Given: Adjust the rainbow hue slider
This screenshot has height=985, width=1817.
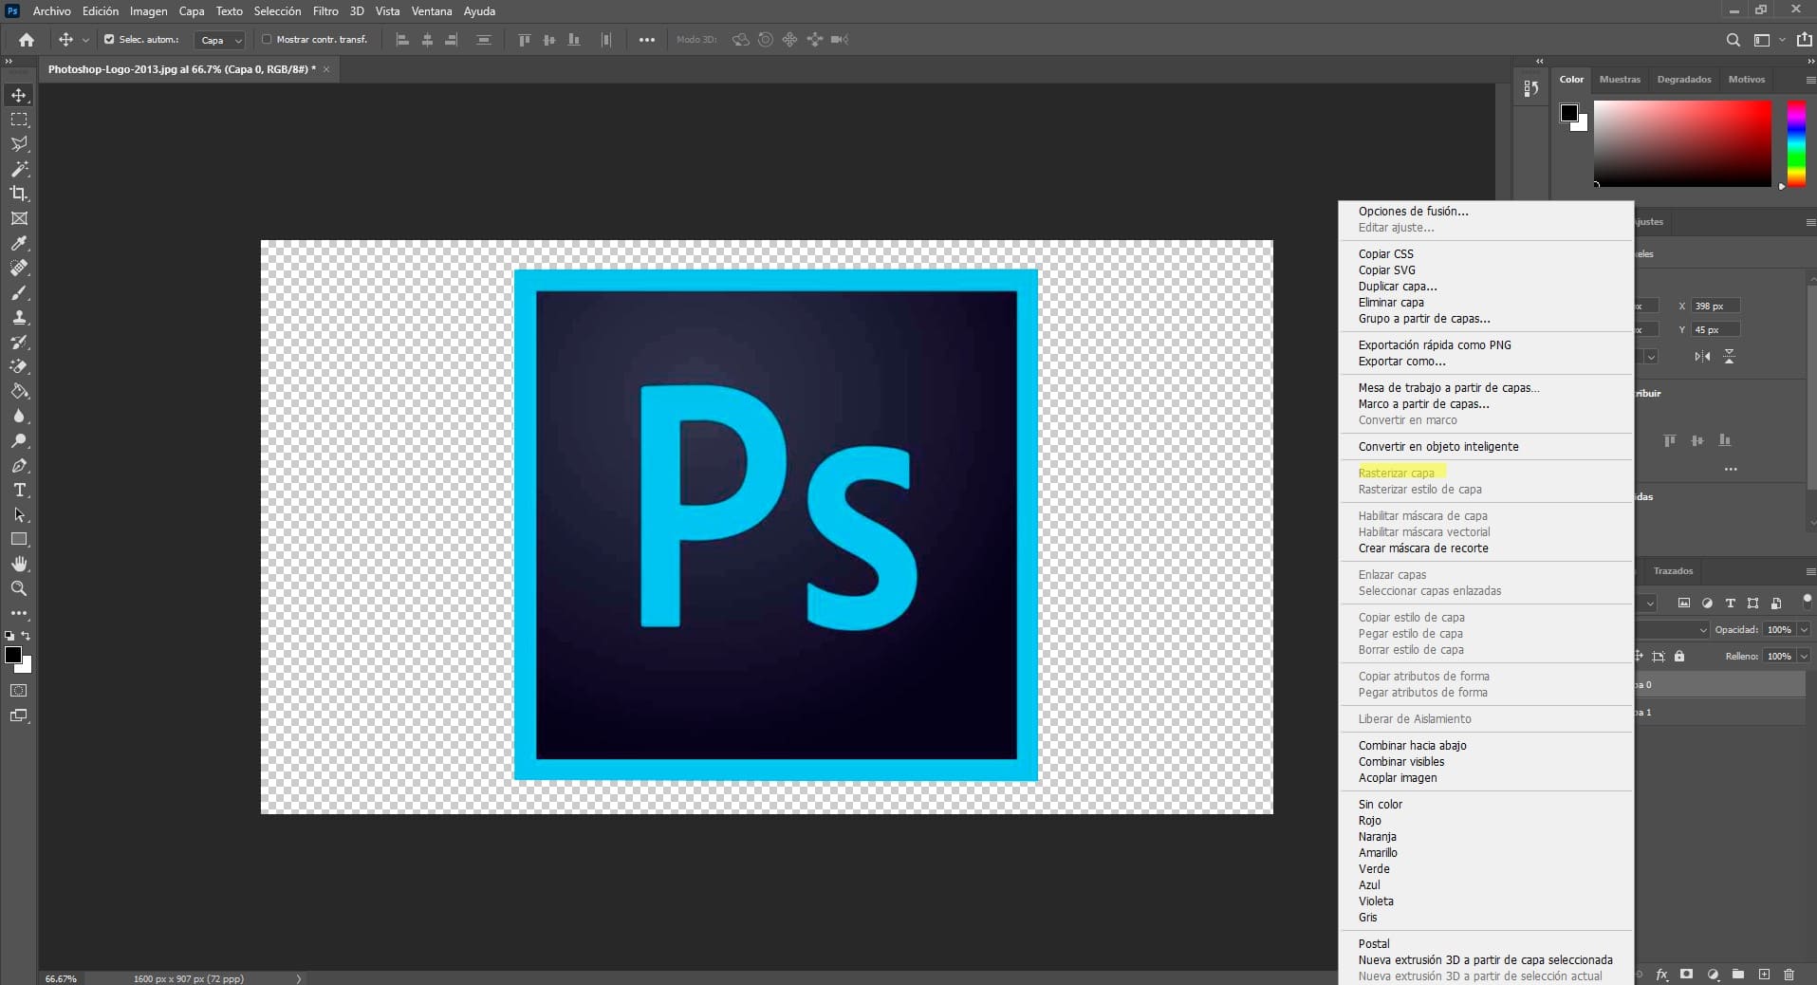Looking at the screenshot, I should [x=1796, y=143].
